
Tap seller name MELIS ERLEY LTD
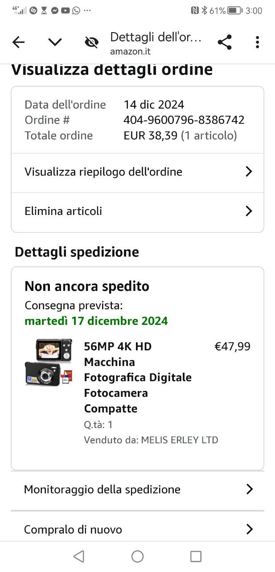click(180, 440)
